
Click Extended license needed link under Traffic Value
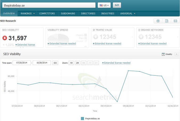coord(107,43)
